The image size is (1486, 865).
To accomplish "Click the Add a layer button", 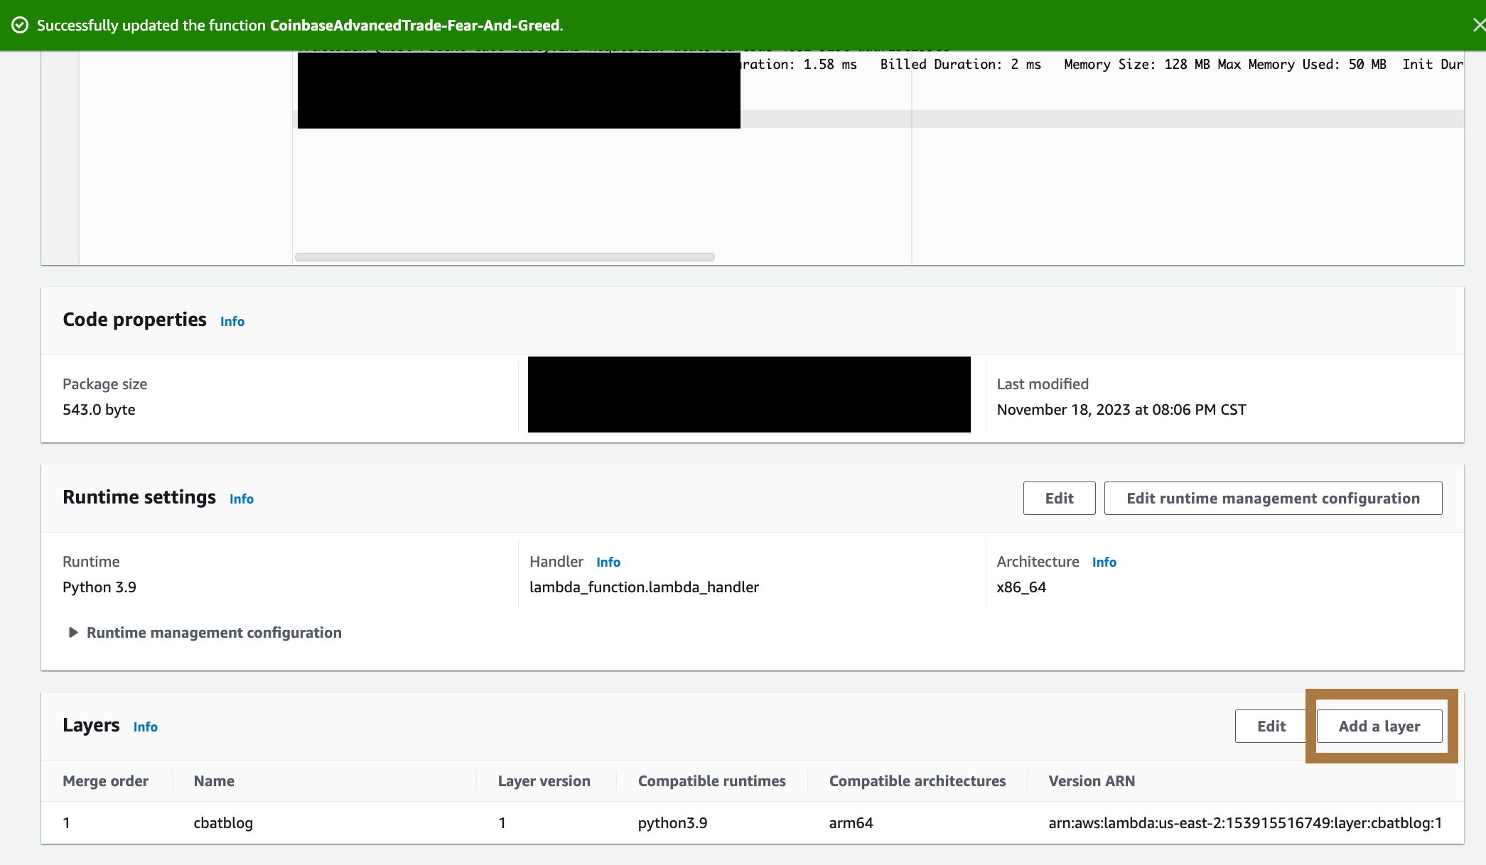I will coord(1379,726).
